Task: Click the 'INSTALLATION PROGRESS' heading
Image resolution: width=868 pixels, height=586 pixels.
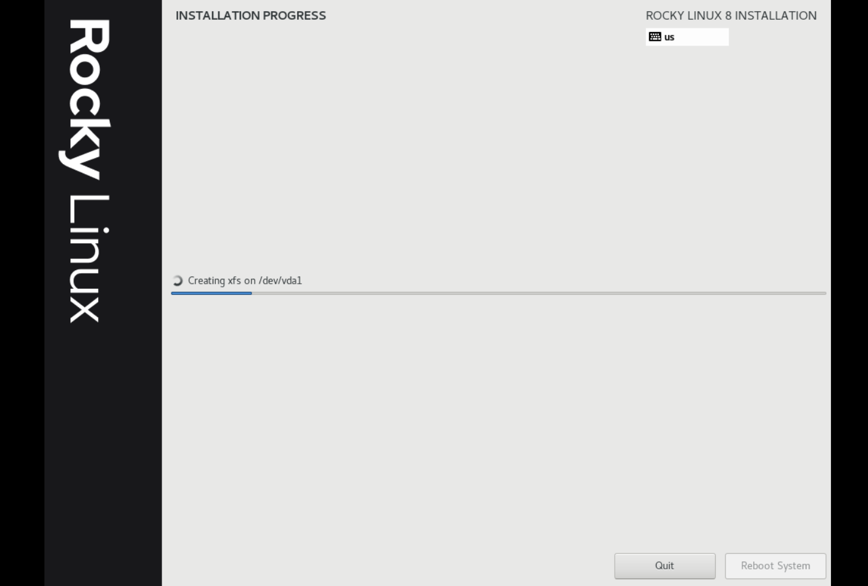Action: [251, 15]
